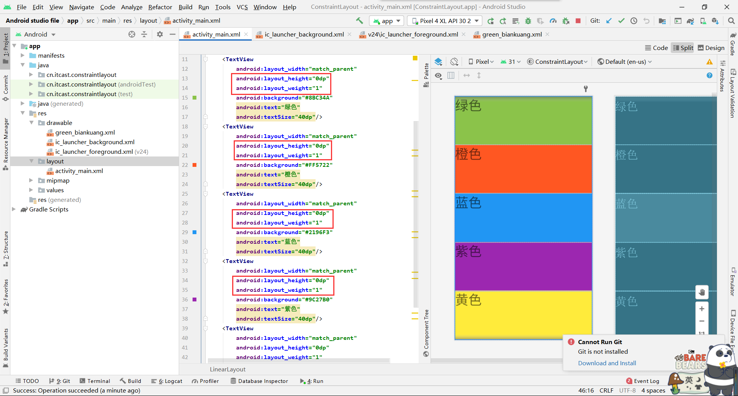Viewport: 738px width, 396px height.
Task: Click Download and Install for Git
Action: tap(607, 363)
